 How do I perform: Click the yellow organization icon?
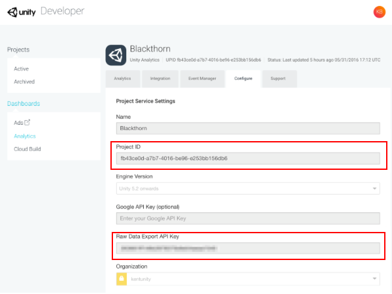point(121,279)
